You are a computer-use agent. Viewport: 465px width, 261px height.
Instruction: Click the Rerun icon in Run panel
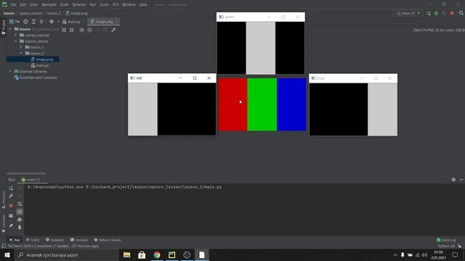pyautogui.click(x=11, y=188)
